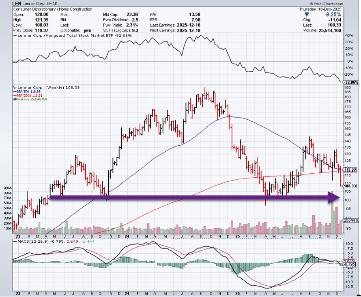Click the relative strength legend line marker
Image resolution: width=361 pixels, height=297 pixels.
[15, 36]
